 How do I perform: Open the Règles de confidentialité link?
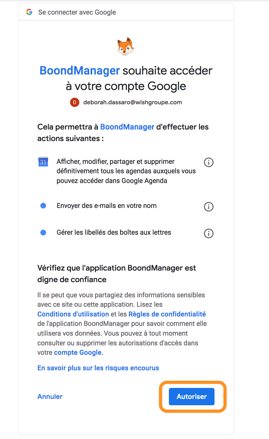click(x=167, y=314)
